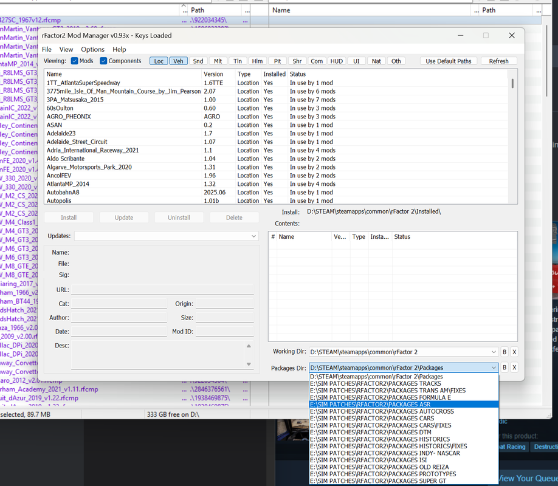558x486 pixels.
Task: Toggle the Loc filter button
Action: pos(159,61)
